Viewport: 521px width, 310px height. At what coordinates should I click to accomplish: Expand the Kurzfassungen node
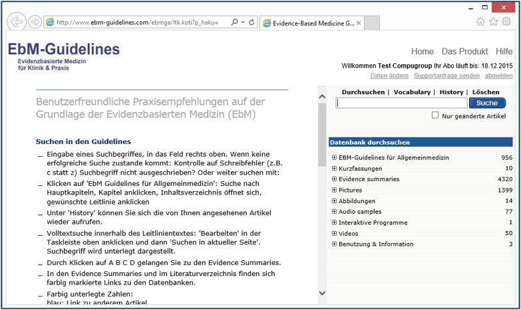[334, 169]
